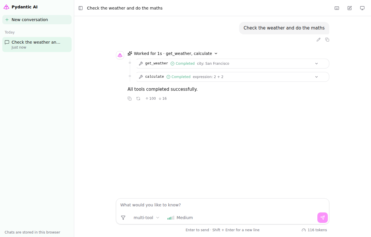Start a New conversation

[x=37, y=20]
